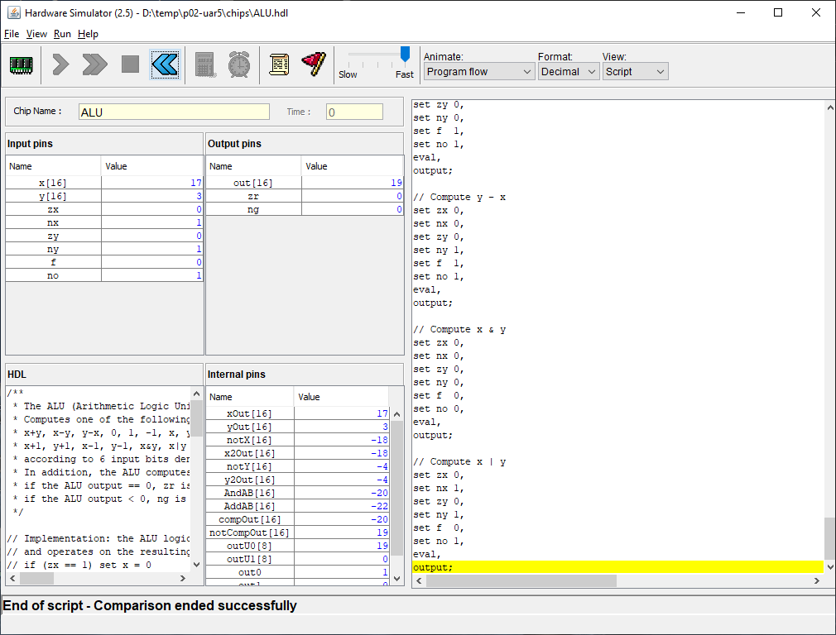The image size is (836, 635).
Task: Click the Breakpoints flag icon
Action: pos(314,64)
